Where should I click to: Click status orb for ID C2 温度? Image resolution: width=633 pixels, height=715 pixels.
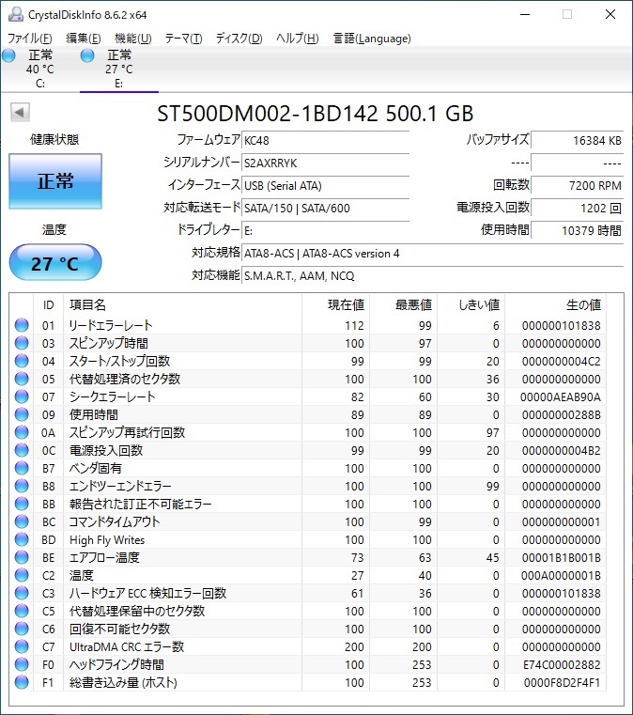(x=22, y=575)
